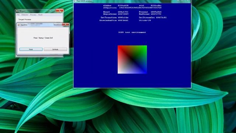Click the Hook button in mainfrm
The width and height of the screenshot is (236, 133).
pyautogui.click(x=31, y=49)
